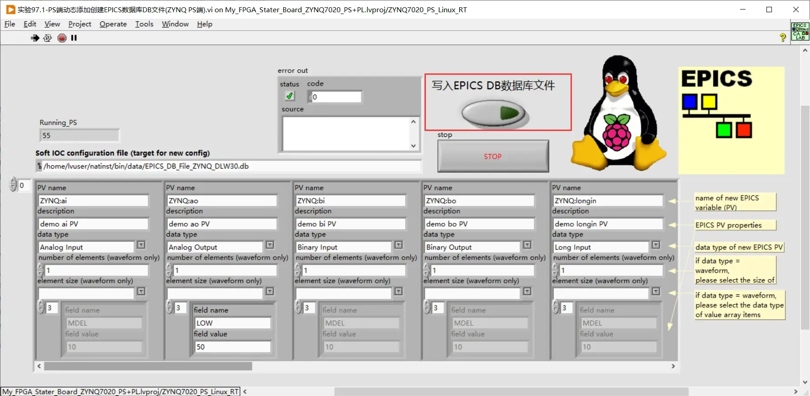
Task: Click the project target label in status bar
Action: pos(121,391)
